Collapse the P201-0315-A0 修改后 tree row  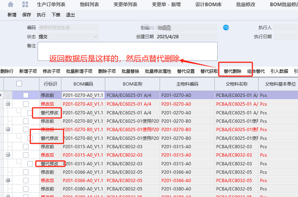(x=8, y=155)
